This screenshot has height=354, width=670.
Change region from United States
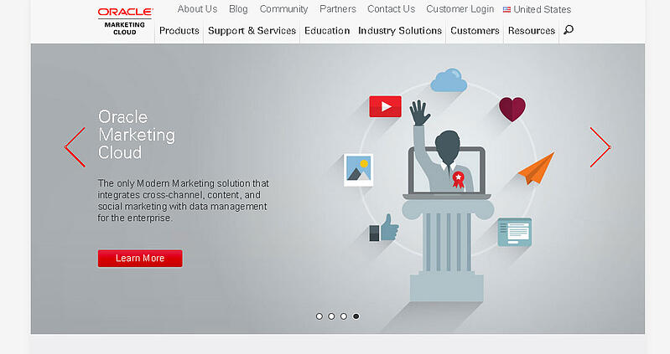pos(543,9)
